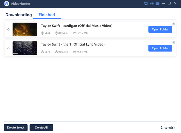This screenshot has height=133, width=181.
Task: Click the Delete All button
Action: point(41,128)
